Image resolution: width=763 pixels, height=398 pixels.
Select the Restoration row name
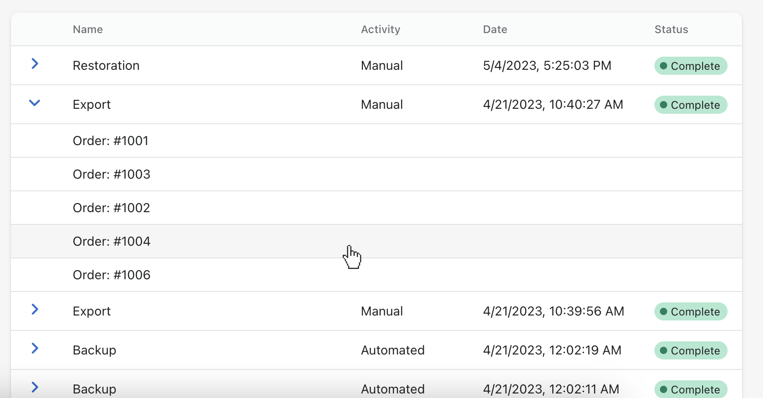106,66
